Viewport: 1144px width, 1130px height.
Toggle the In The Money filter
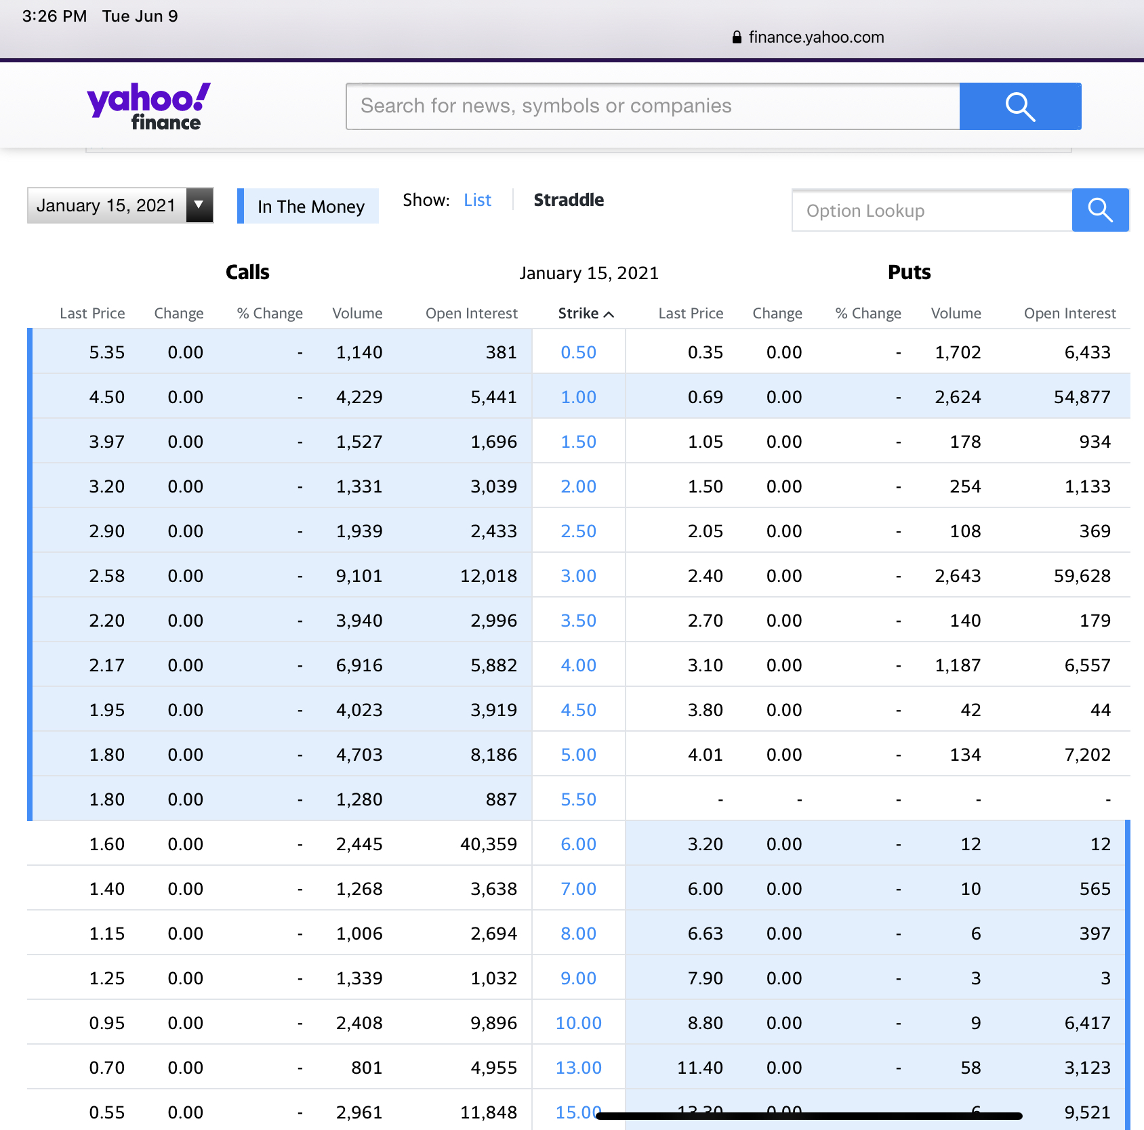pos(309,207)
